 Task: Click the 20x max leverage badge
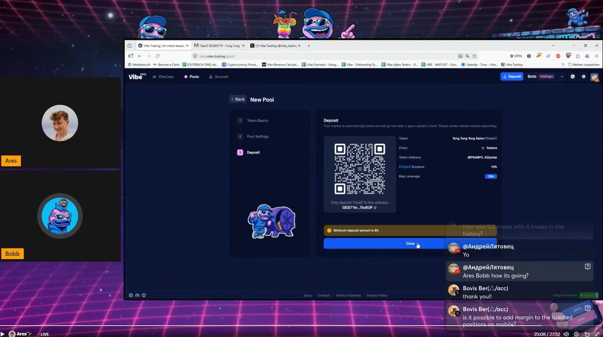[491, 177]
